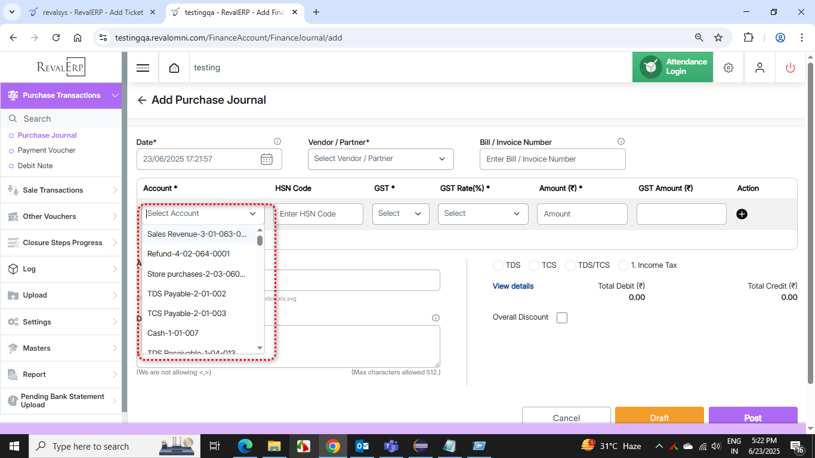Open the home icon in header
The height and width of the screenshot is (458, 815).
(x=174, y=68)
